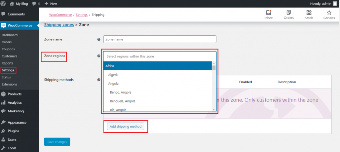Open the comments bubble in admin bar

tap(34, 4)
